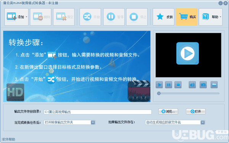Open the snapshot folder icon in player
The height and width of the screenshot is (143, 229).
pos(214,85)
